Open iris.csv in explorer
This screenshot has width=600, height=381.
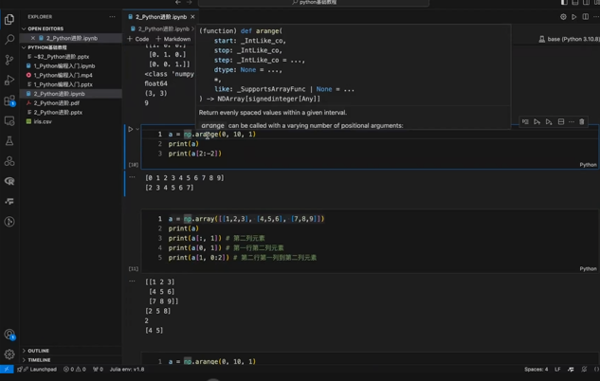pyautogui.click(x=43, y=121)
